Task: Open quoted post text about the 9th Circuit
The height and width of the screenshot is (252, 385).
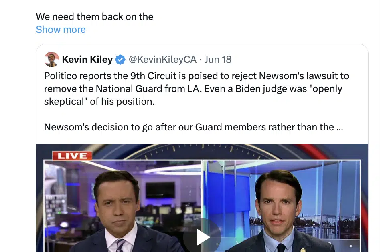Action: point(197,89)
